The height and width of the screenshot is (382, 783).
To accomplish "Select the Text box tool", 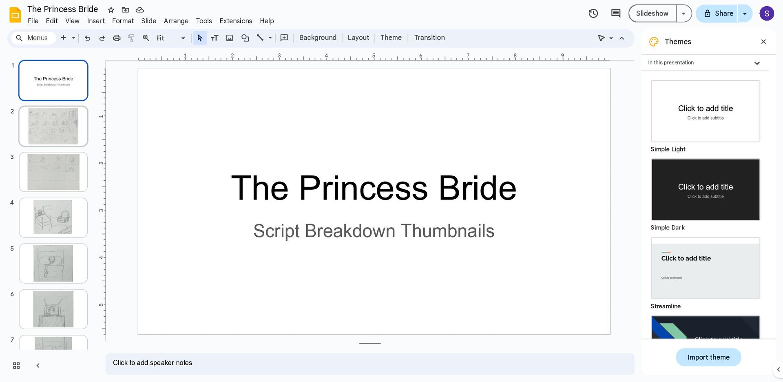I will (x=215, y=38).
